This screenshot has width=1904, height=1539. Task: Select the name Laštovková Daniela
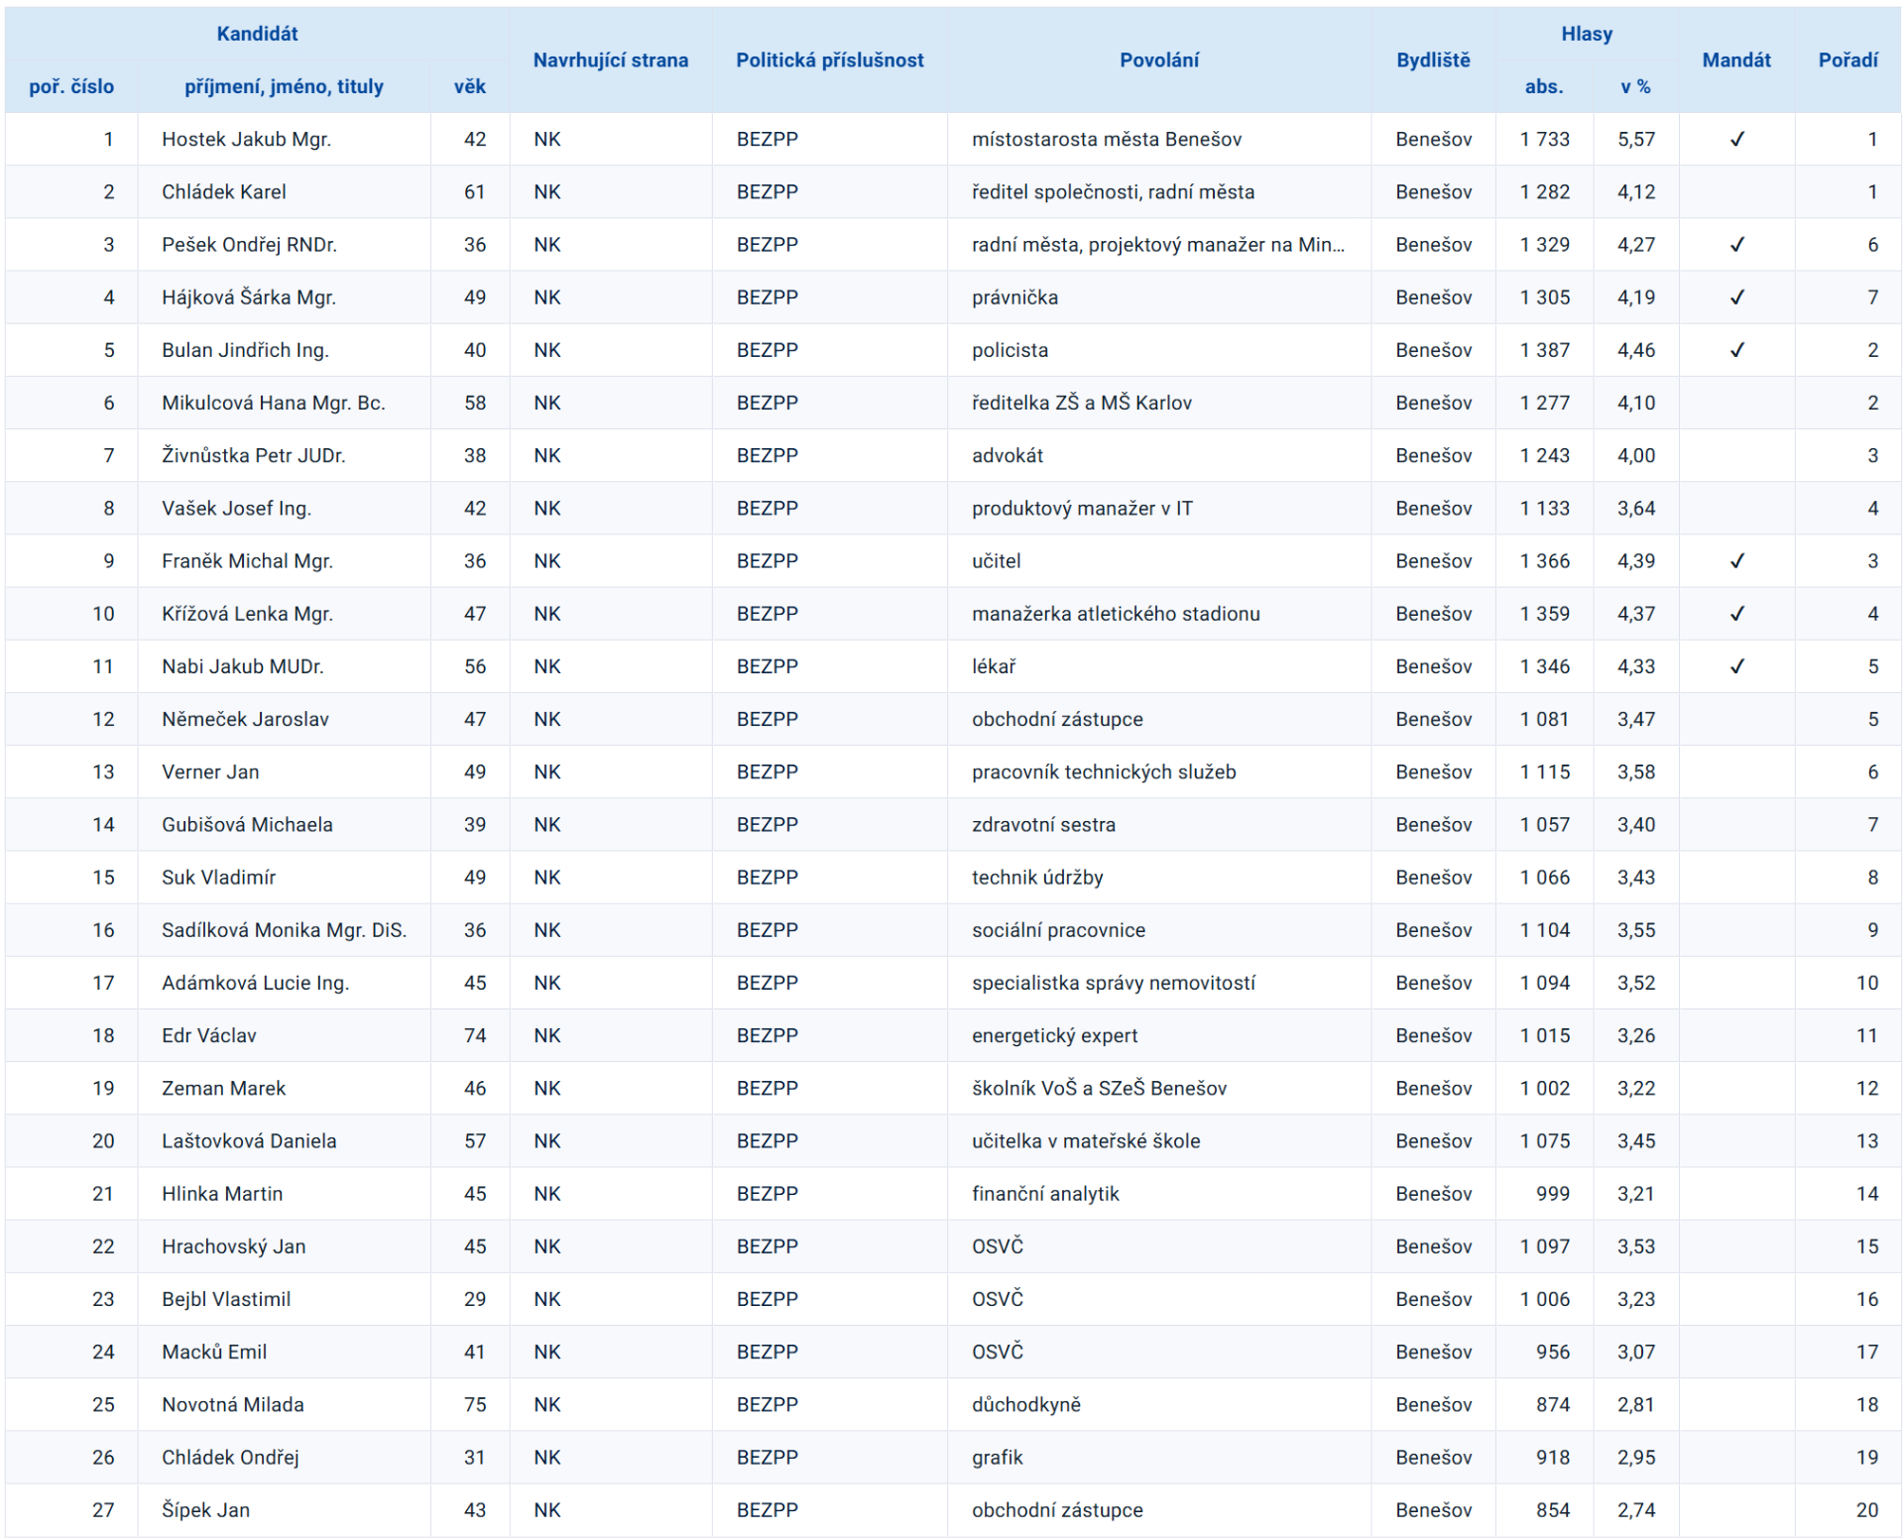pos(249,1140)
